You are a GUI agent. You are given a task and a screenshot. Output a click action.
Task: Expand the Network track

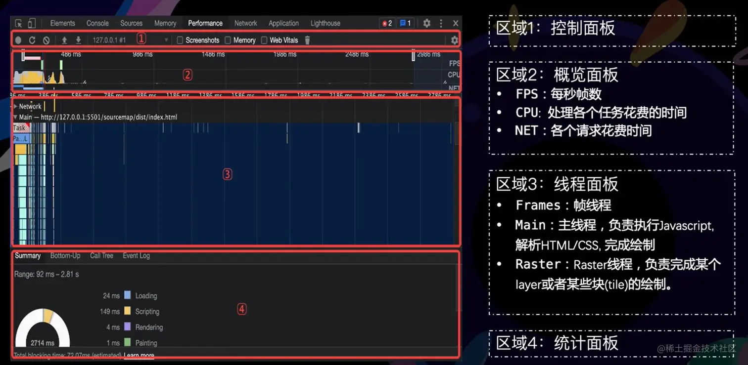point(16,106)
